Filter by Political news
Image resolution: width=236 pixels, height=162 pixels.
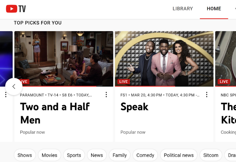point(179,155)
